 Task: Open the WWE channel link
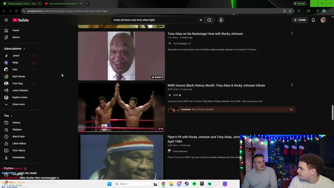click(x=175, y=95)
